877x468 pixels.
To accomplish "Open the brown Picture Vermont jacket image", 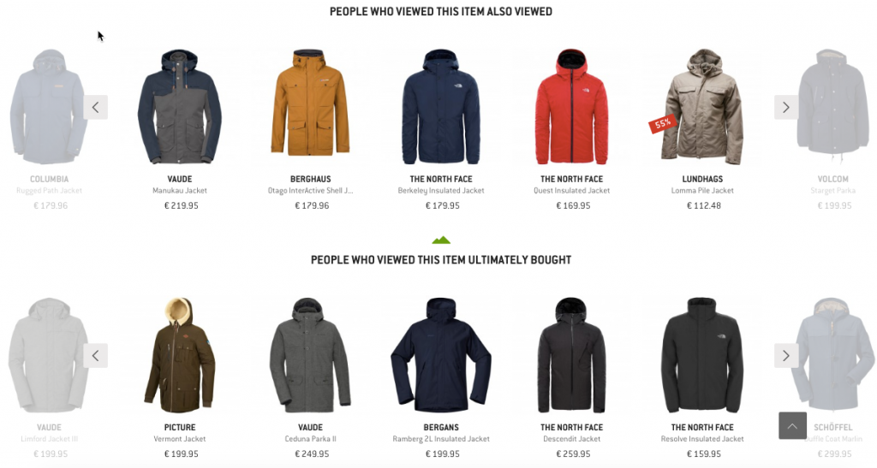I will click(180, 355).
